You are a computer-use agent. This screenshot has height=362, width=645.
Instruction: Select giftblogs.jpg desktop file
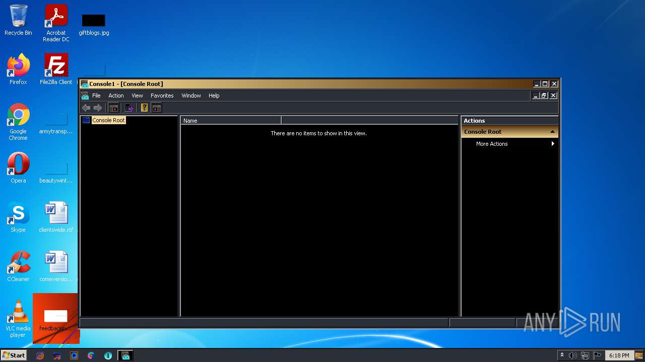coord(94,24)
